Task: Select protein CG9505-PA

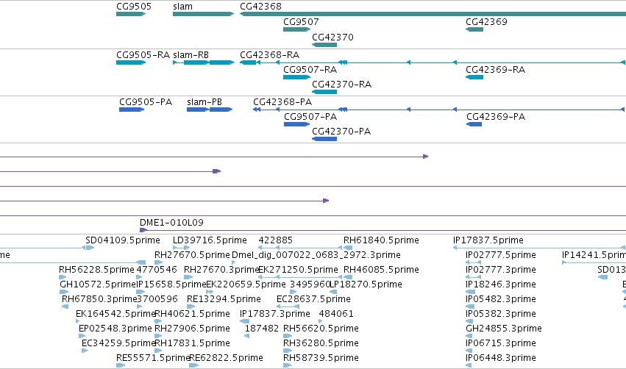Action: coord(146,102)
